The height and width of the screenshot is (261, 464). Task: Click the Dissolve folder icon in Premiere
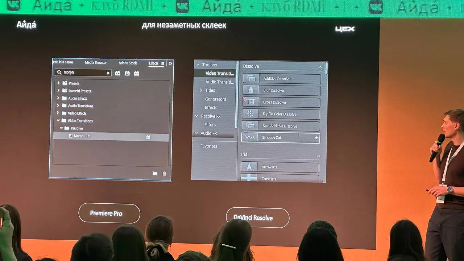(67, 128)
